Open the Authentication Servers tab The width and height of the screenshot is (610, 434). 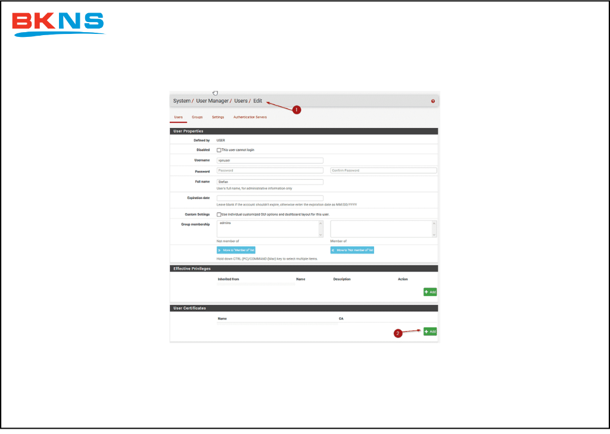point(250,117)
